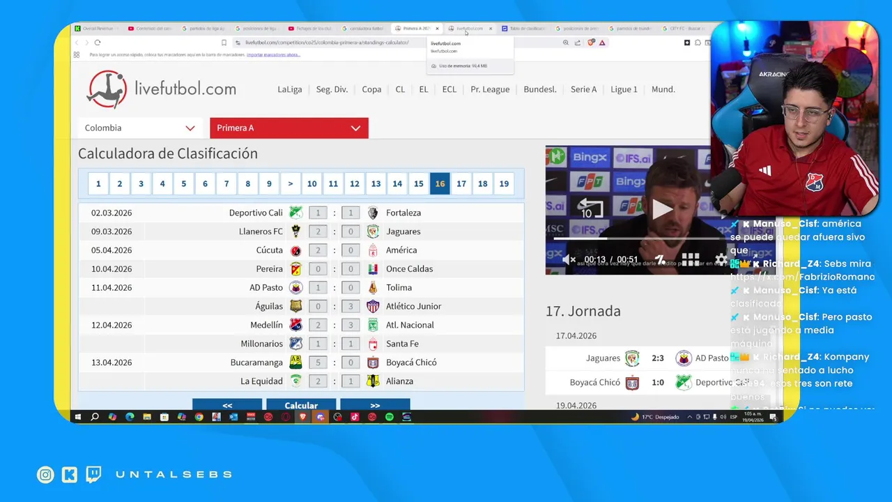Click the Atlético Junior team crest
892x502 pixels.
373,306
